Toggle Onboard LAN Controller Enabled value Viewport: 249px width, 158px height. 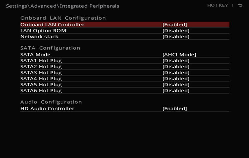[x=175, y=25]
